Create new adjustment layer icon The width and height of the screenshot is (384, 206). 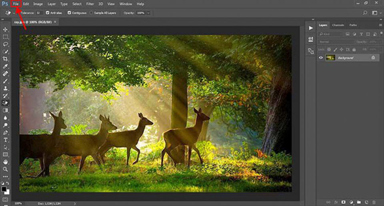[x=351, y=202]
